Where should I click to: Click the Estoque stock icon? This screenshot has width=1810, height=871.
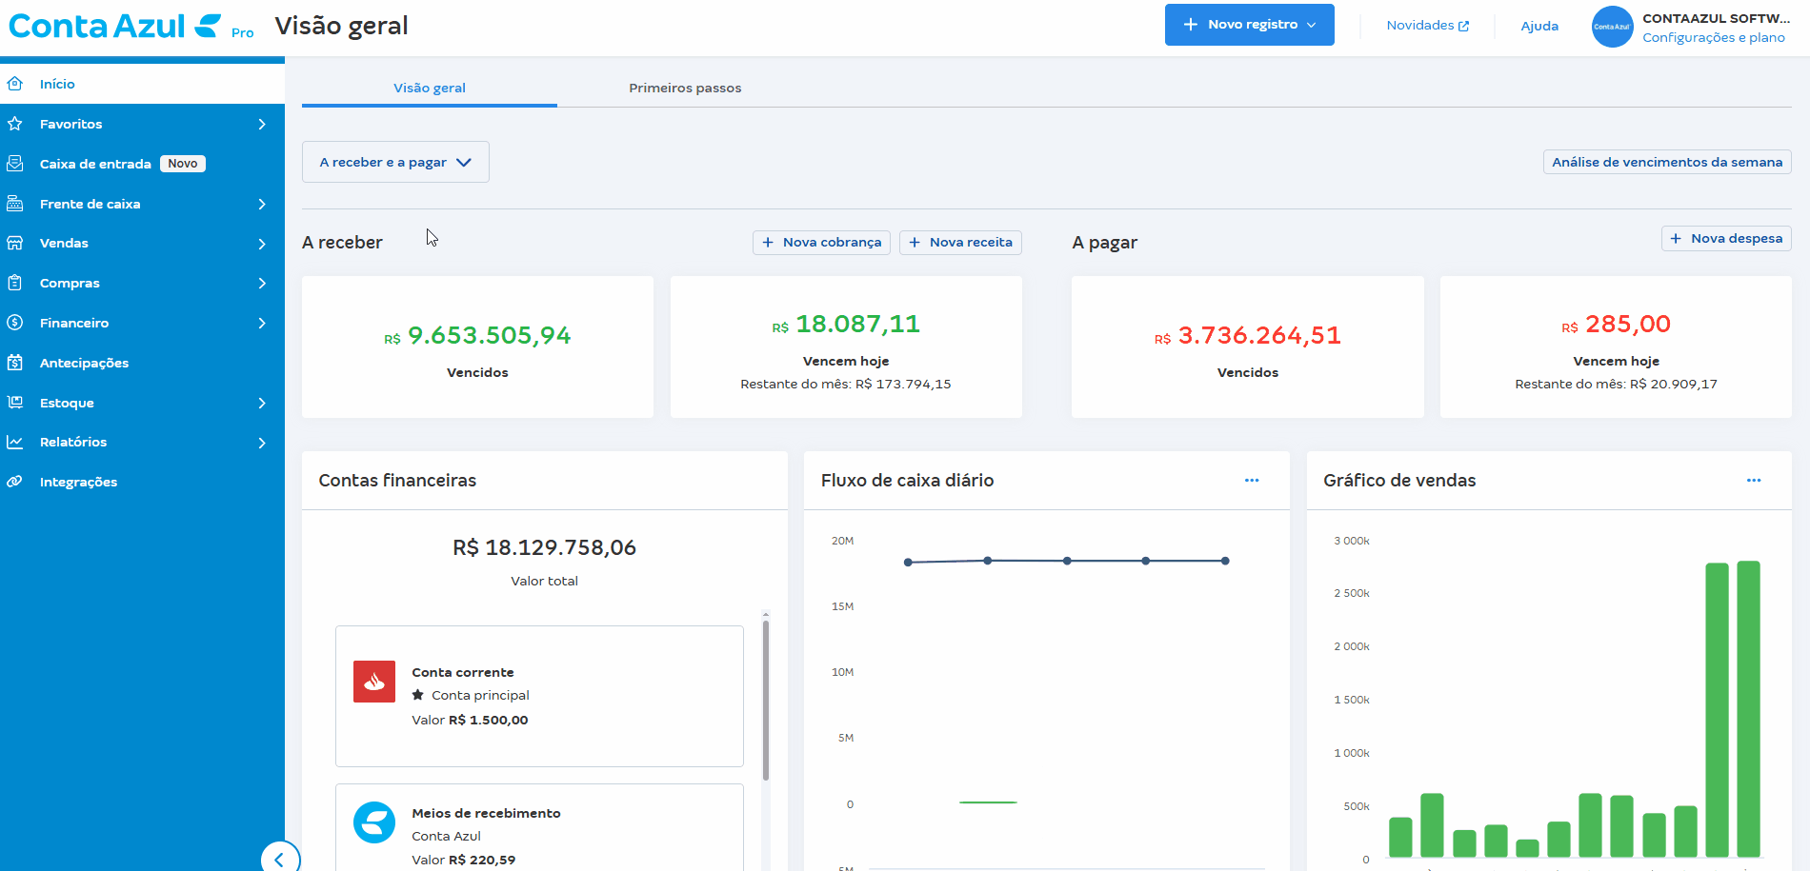pyautogui.click(x=15, y=403)
